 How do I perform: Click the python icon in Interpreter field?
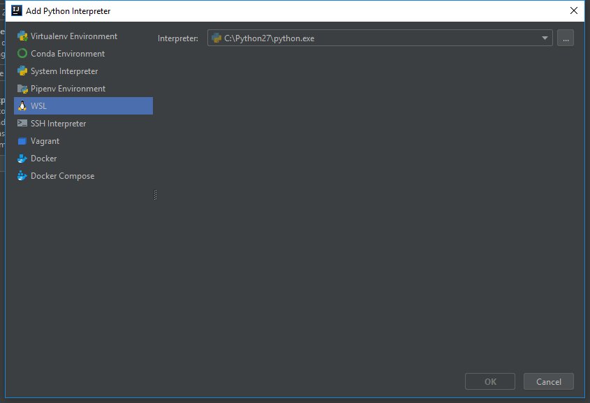pos(216,38)
